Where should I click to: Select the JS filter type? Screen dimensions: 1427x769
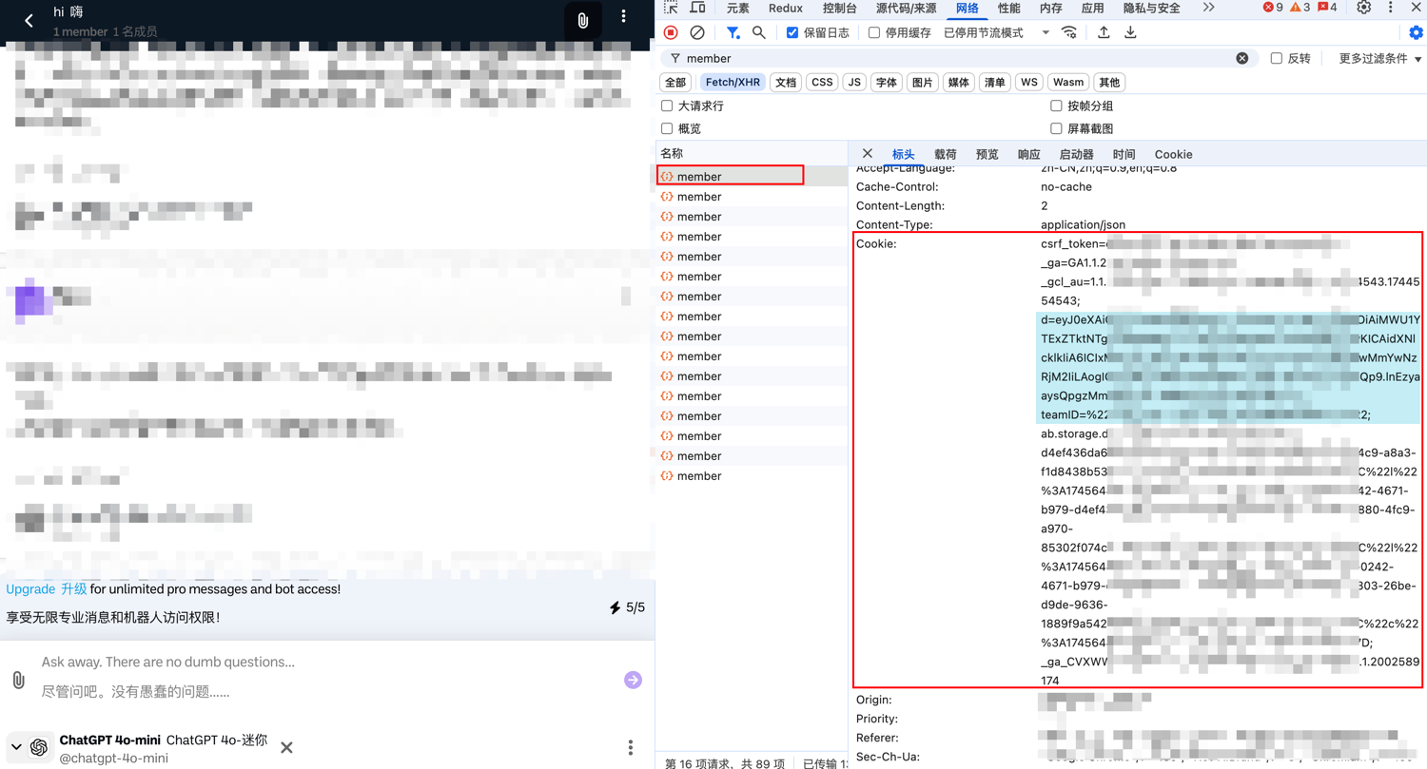pos(854,83)
